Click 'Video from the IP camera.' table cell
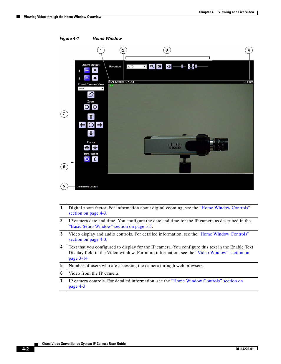The height and width of the screenshot is (364, 281). click(94, 273)
